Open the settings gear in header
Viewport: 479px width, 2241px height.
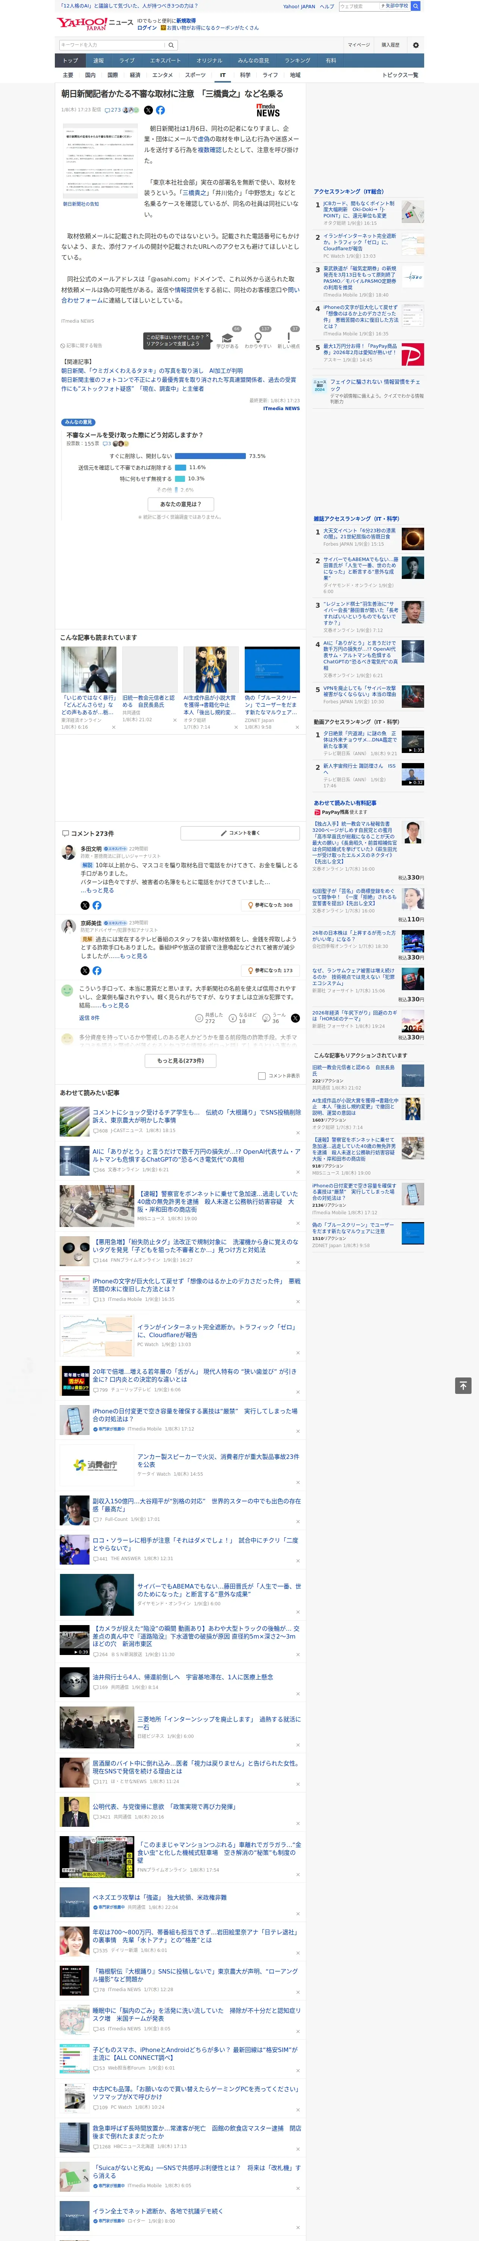point(416,44)
